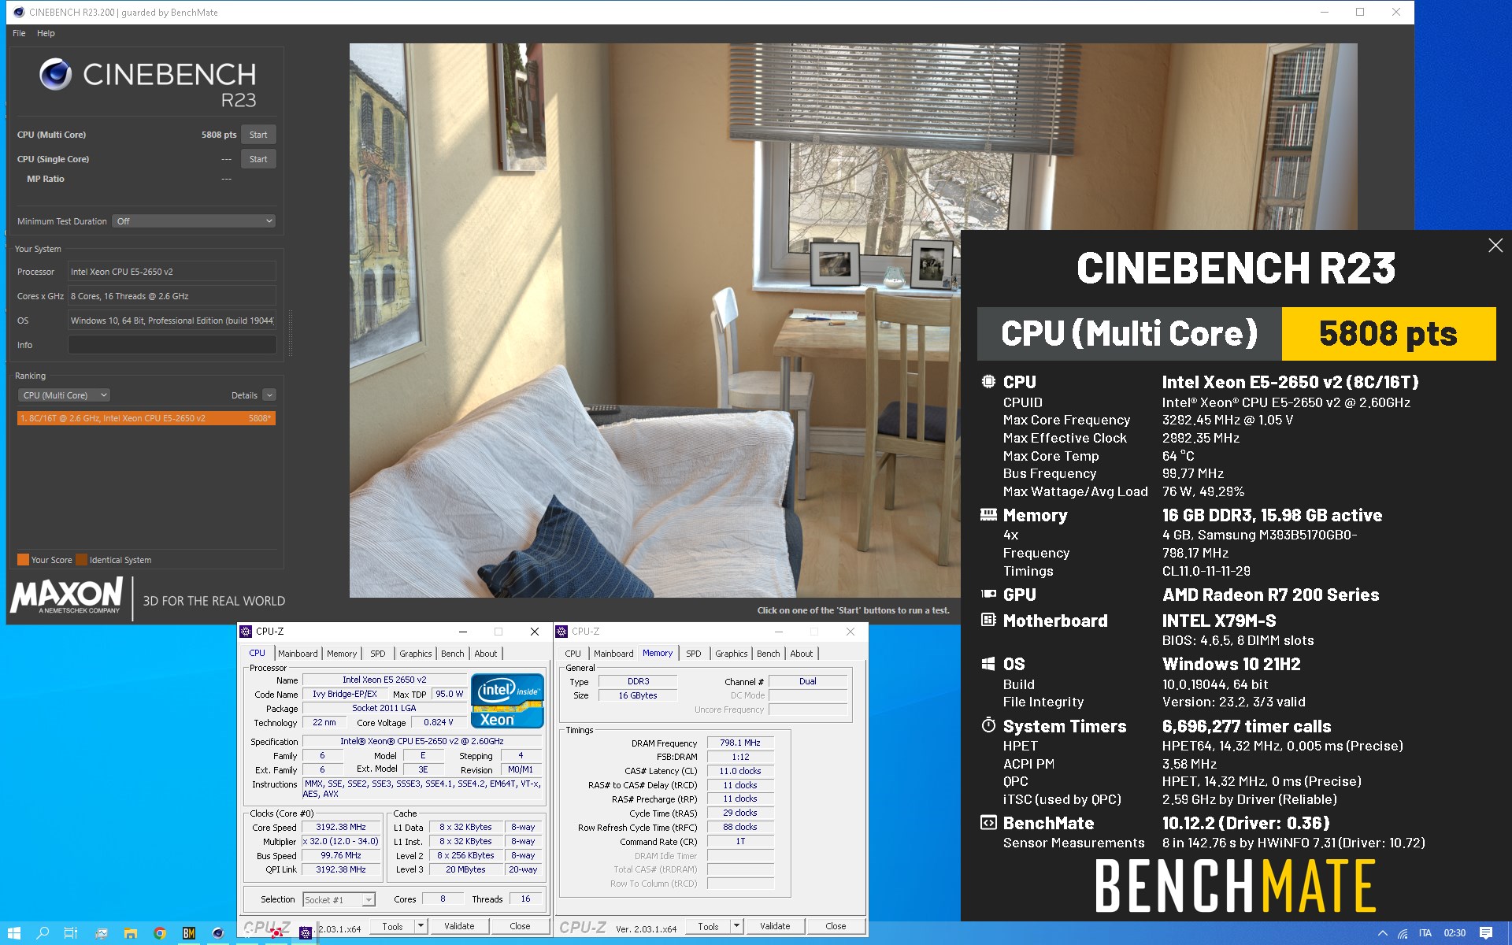Switch to BenchMate taskbar icon
The image size is (1512, 945).
[189, 933]
